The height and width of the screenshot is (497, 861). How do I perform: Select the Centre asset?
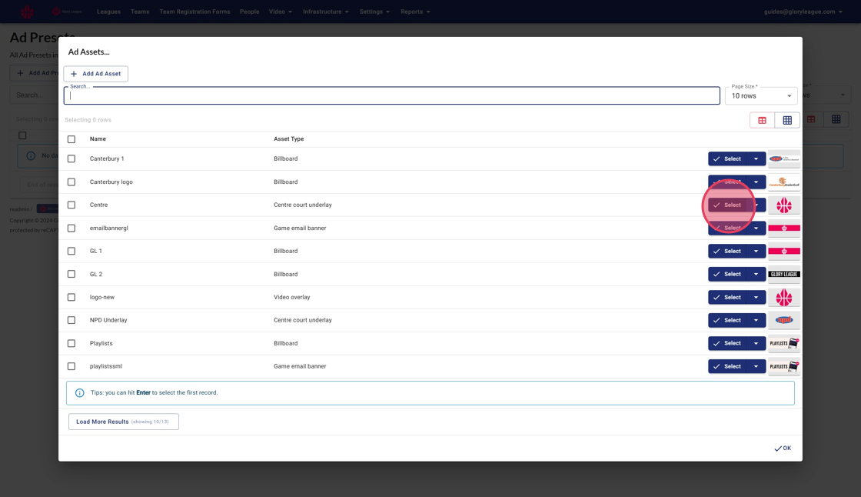coord(727,205)
